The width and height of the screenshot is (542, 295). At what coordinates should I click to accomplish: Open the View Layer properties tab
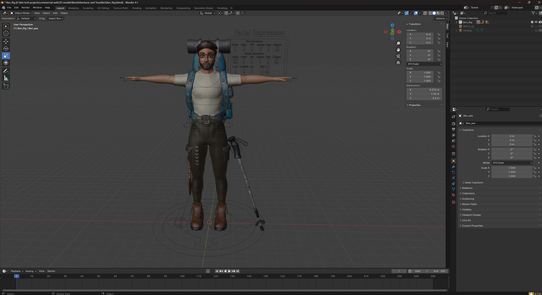coord(453,135)
